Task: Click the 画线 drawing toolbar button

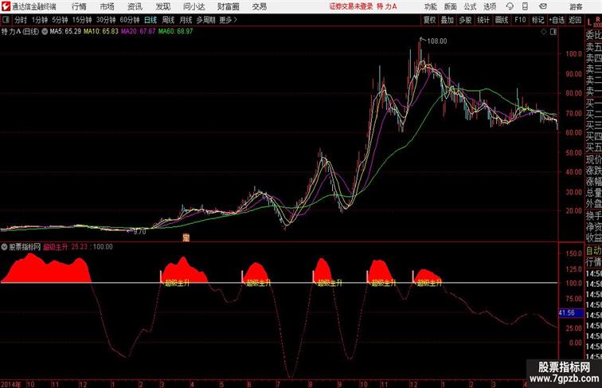Action: tap(502, 20)
